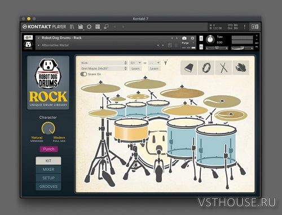
Task: Click the instrument volume slider
Action: (x=243, y=48)
